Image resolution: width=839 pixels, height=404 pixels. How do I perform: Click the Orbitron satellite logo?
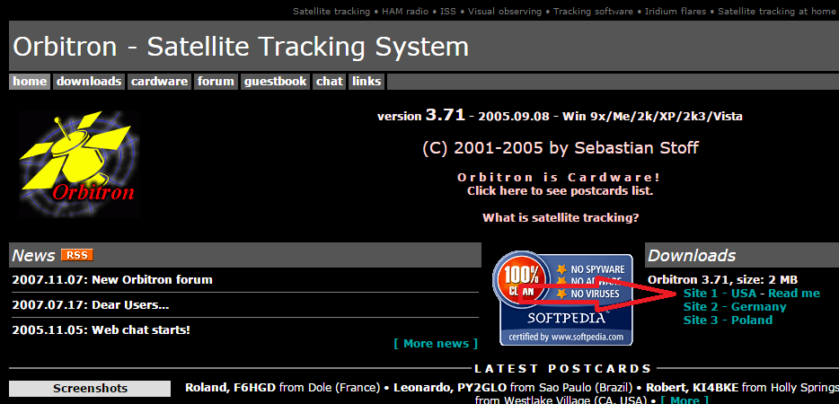tap(78, 163)
